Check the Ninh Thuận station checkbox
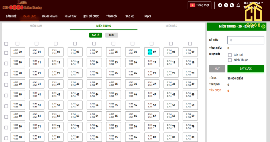Viewport: 270px width, 142px height. [230, 60]
